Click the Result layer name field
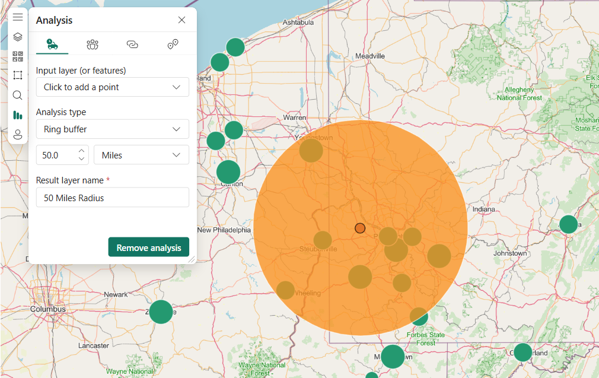The image size is (599, 378). click(x=112, y=198)
